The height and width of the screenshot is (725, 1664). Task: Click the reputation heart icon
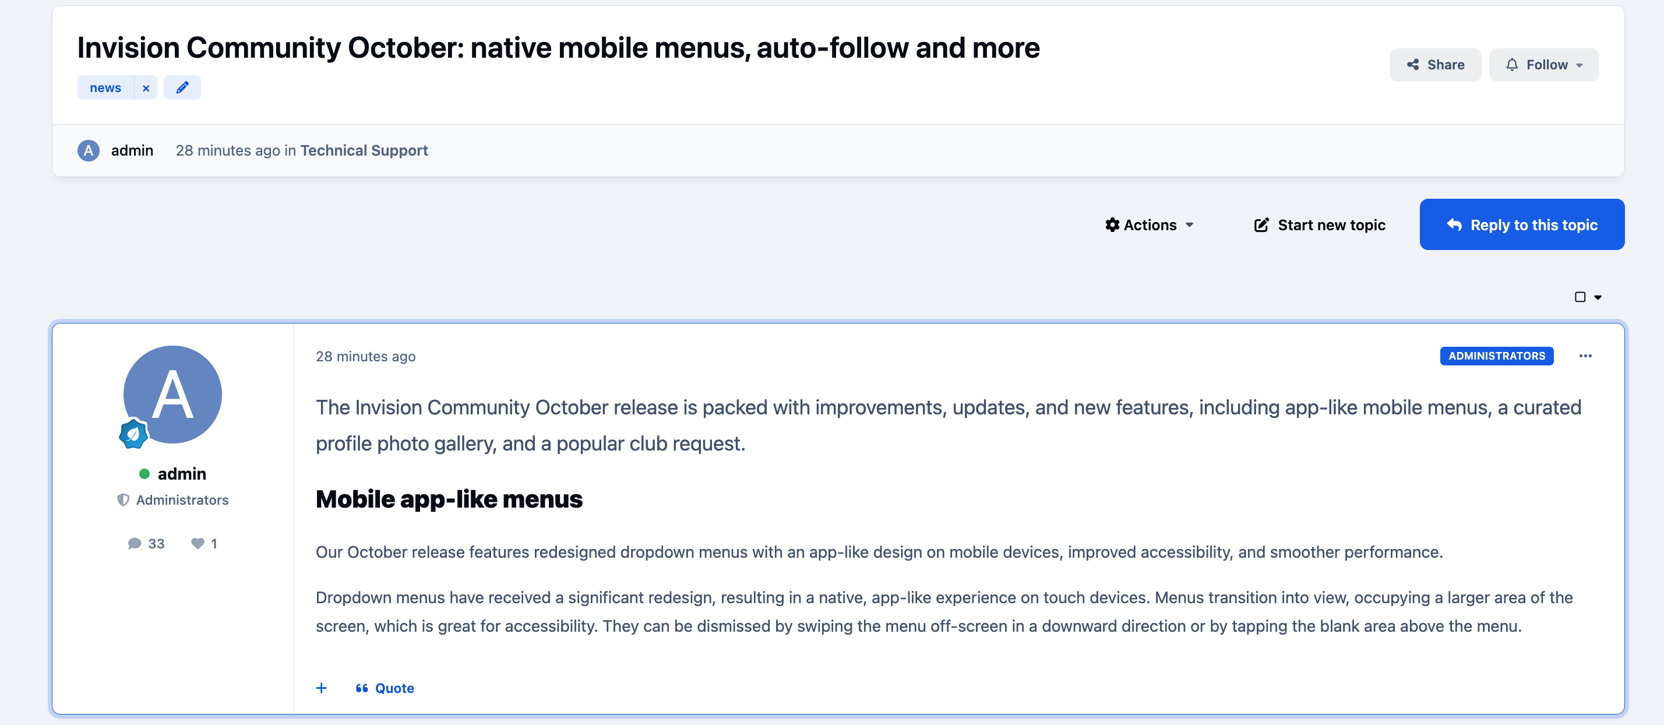(198, 543)
